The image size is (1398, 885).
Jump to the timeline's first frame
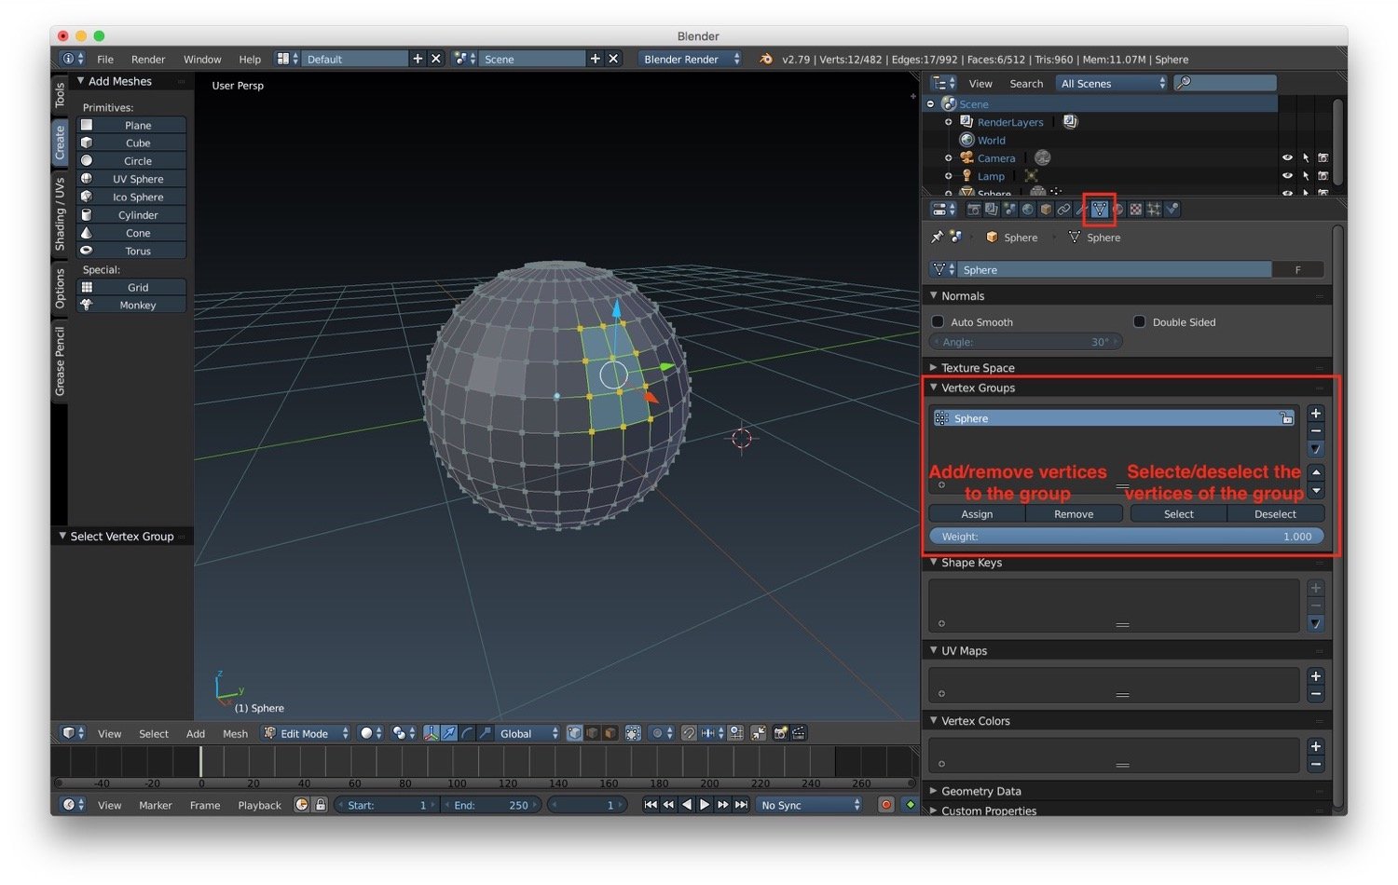pos(651,805)
